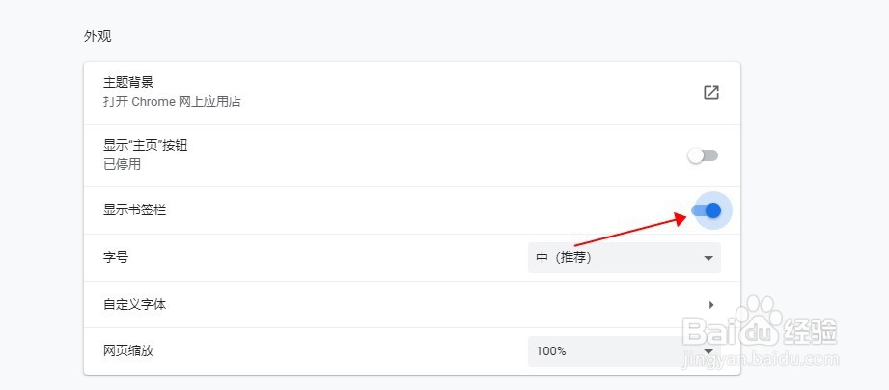Disable the 显示书签栏 toggle switch

[706, 210]
